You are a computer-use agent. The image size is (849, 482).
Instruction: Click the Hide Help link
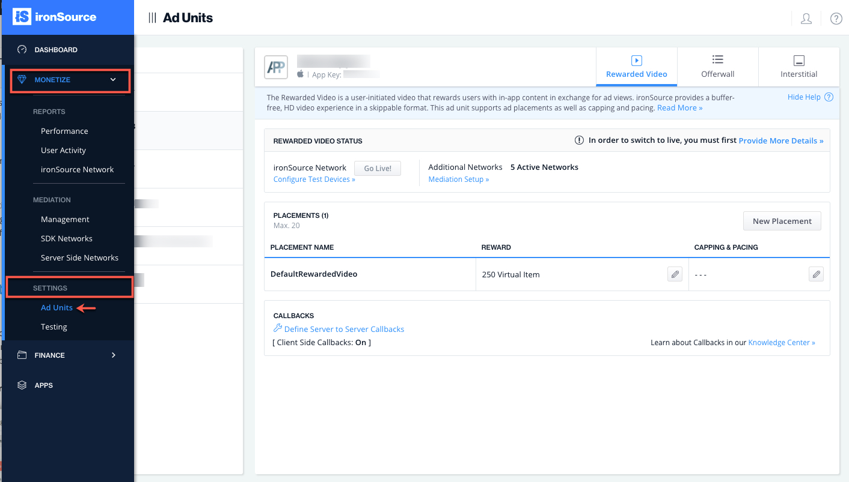coord(804,97)
